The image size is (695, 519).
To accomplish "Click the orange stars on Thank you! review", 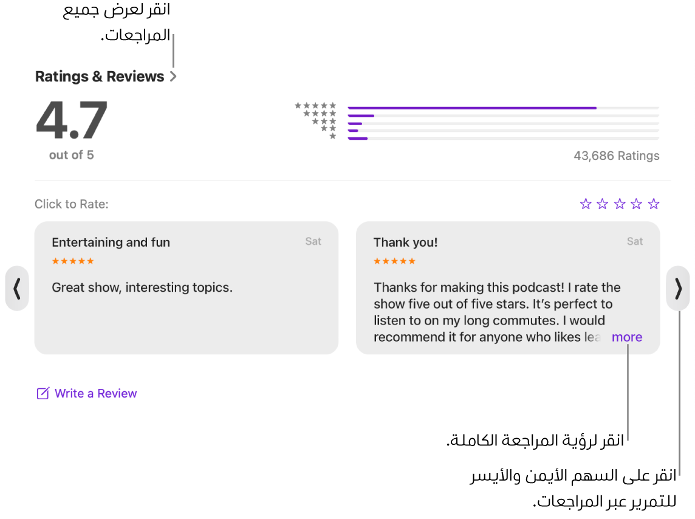I will [394, 261].
